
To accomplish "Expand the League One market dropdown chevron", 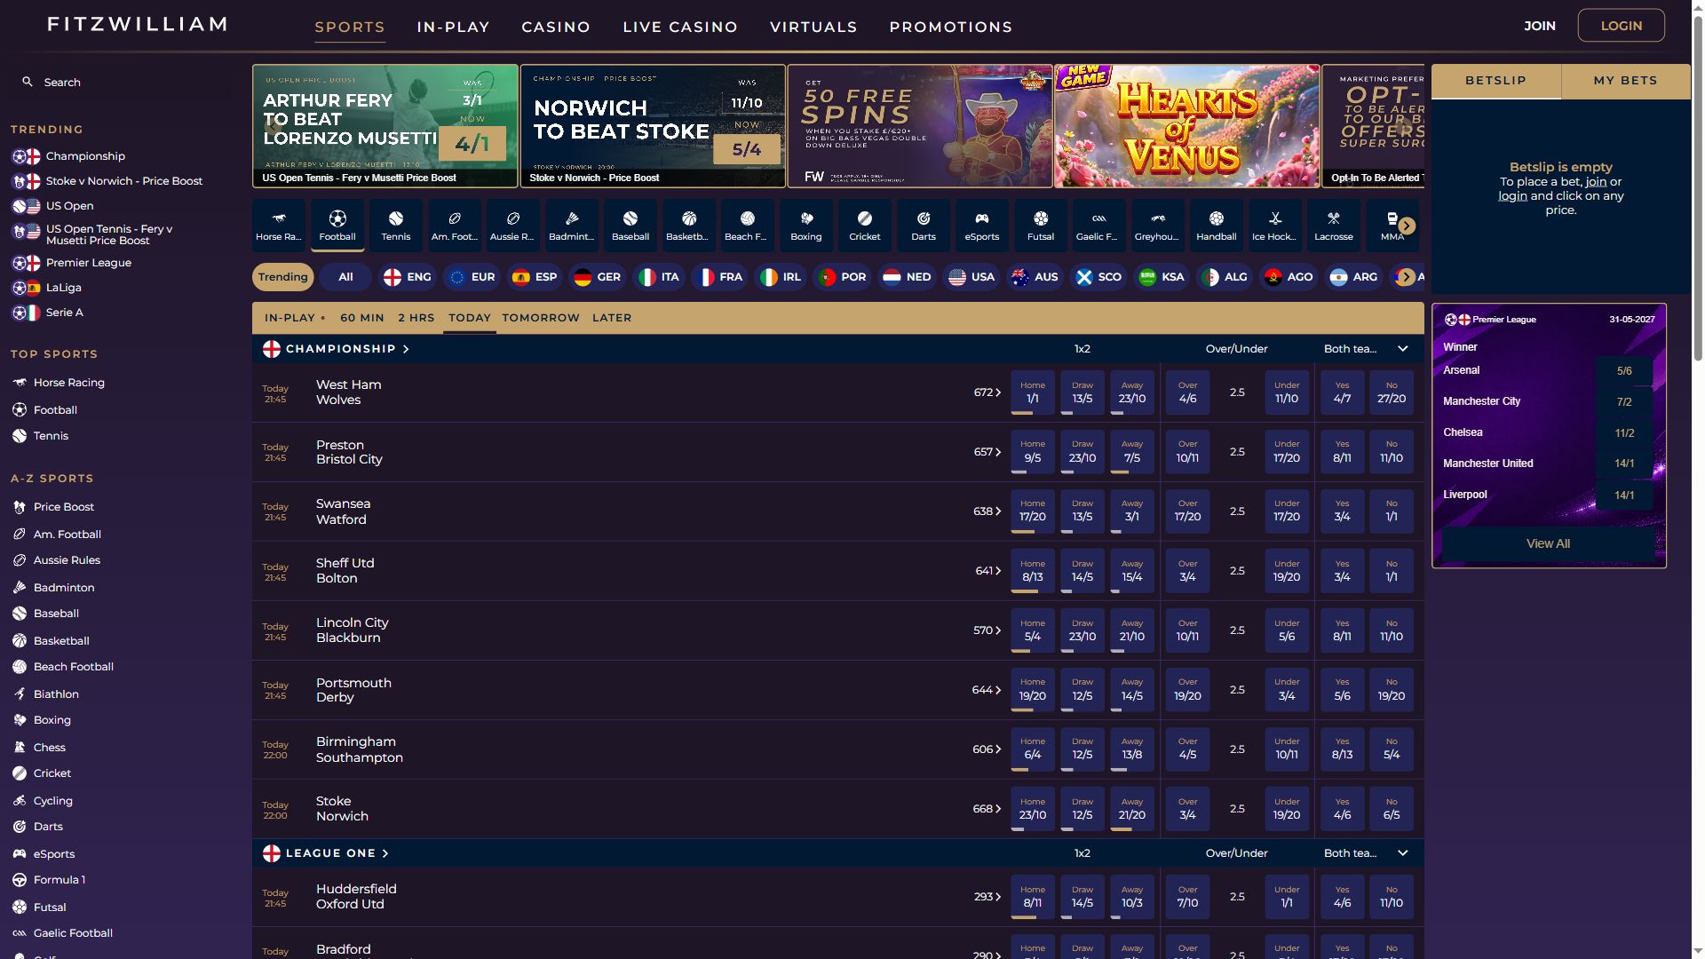I will coord(1403,853).
